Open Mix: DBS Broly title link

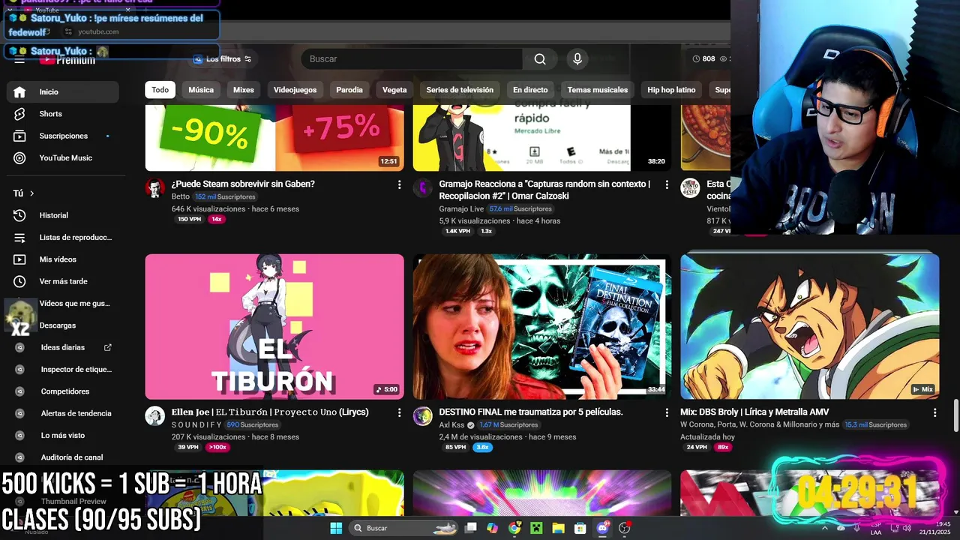click(754, 412)
